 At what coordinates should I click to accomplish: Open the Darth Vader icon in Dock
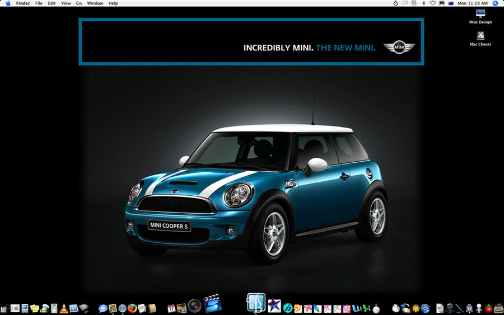pyautogui.click(x=449, y=308)
